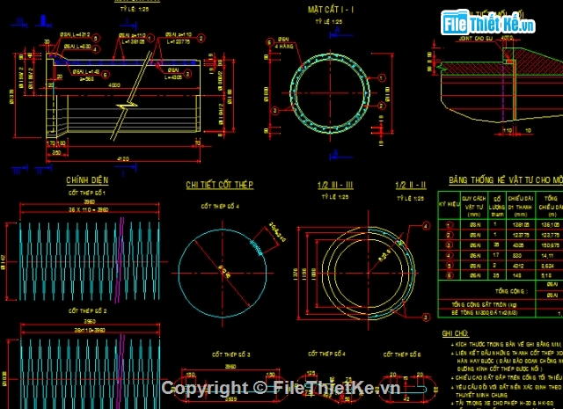The image size is (563, 409).
Task: Select the note starting 'KÍCH THƯỚC TRONG BẢN VẼ'
Action: coord(507,344)
